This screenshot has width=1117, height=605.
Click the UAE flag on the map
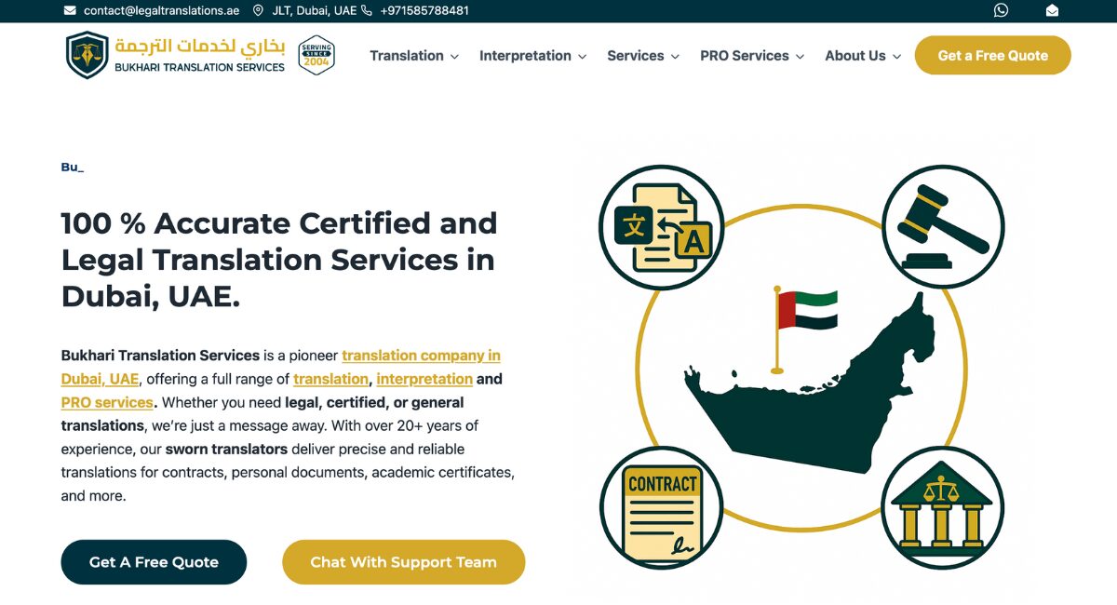(806, 310)
